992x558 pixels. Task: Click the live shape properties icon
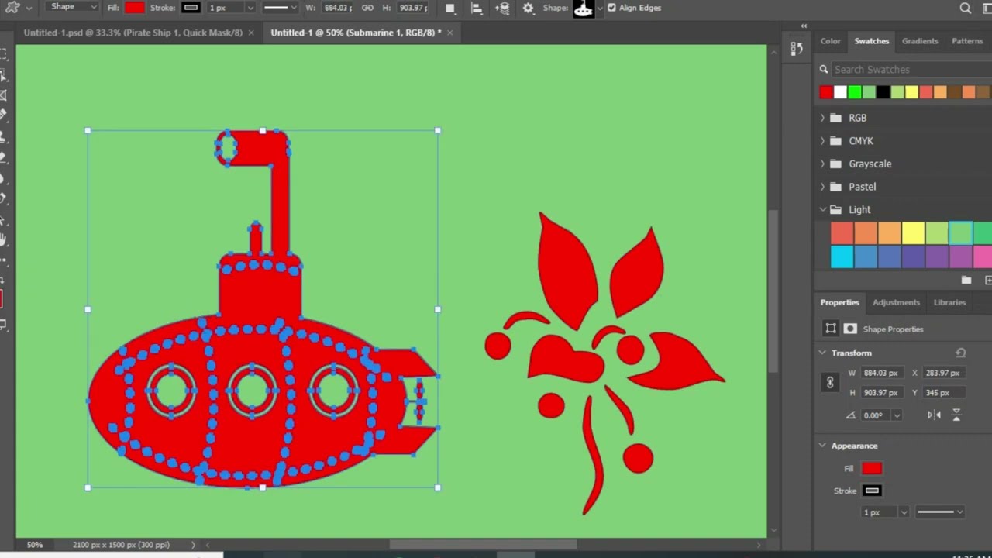point(831,329)
